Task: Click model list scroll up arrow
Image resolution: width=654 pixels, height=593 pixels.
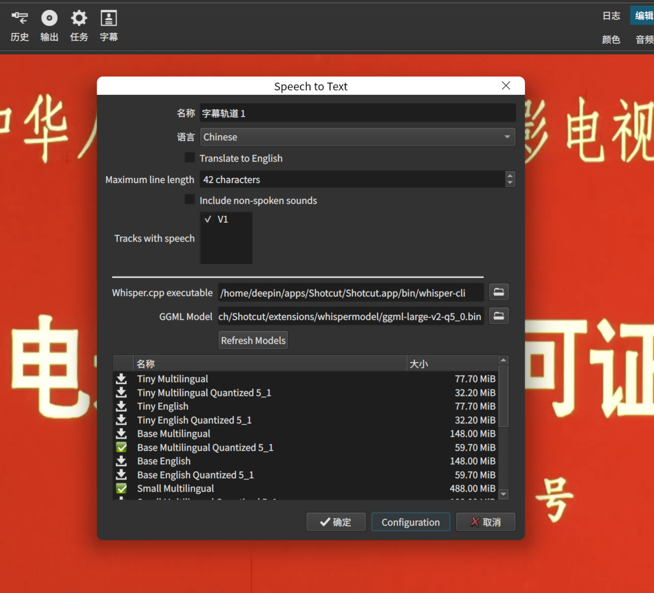Action: [x=503, y=360]
